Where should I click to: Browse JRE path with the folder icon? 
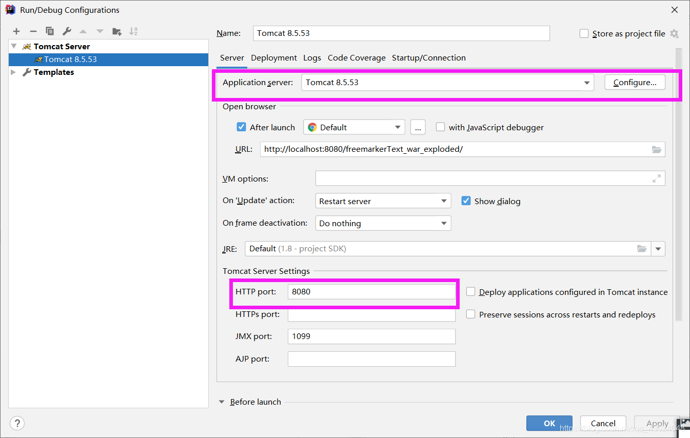641,249
